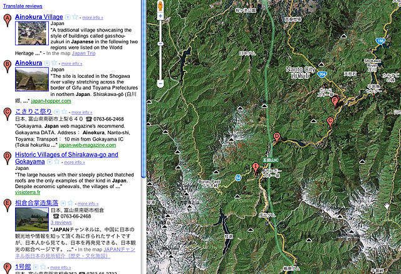
Task: Click the Translate reviews link
Action: click(x=23, y=5)
